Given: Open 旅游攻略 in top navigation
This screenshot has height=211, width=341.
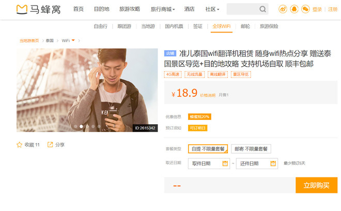Looking at the screenshot, I should pos(130,9).
